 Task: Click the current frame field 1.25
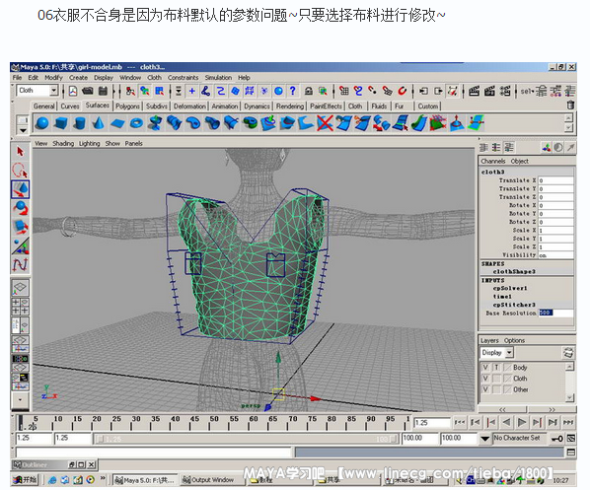point(431,423)
